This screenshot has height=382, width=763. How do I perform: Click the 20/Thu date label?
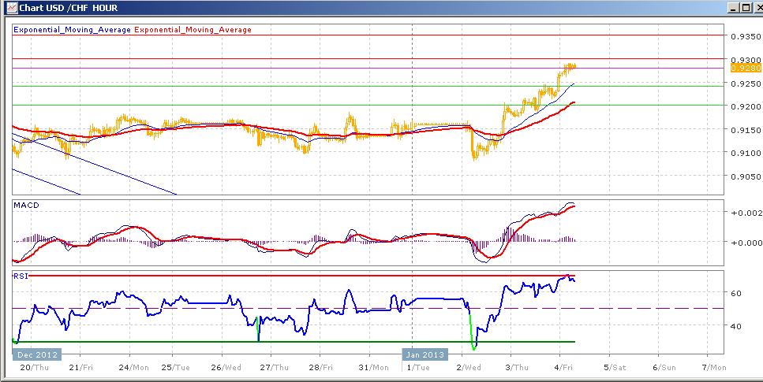(x=34, y=367)
